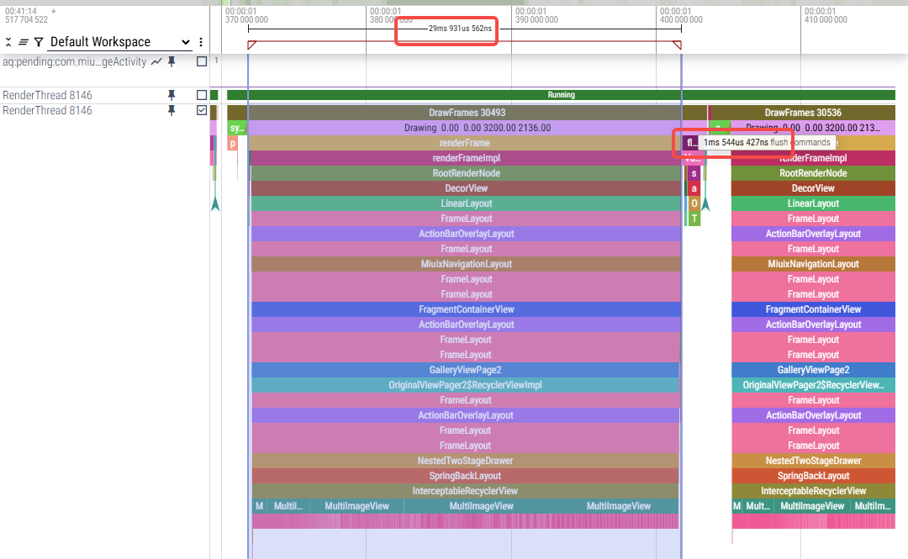Select DecorView slice under DrawFrames 30536
This screenshot has height=559, width=908.
click(813, 187)
